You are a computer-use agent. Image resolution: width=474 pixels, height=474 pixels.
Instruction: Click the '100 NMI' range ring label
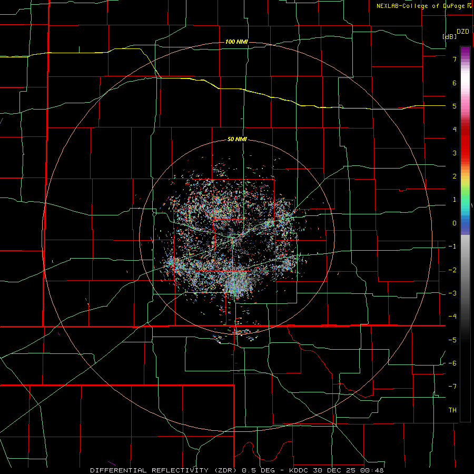pos(236,42)
